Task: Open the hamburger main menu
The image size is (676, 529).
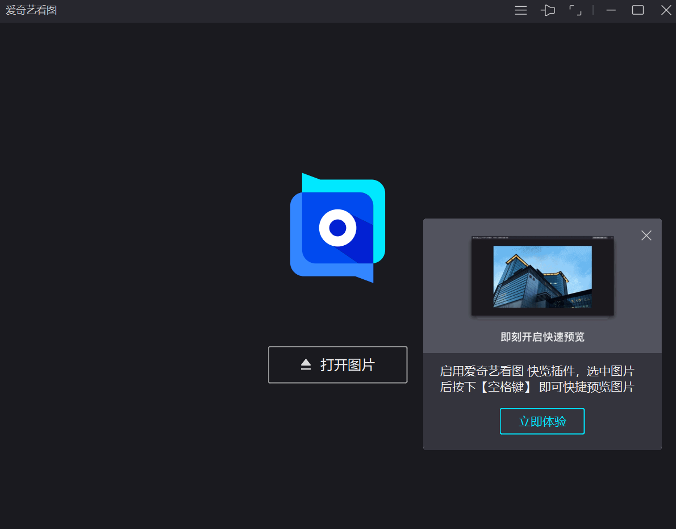Action: pos(521,10)
